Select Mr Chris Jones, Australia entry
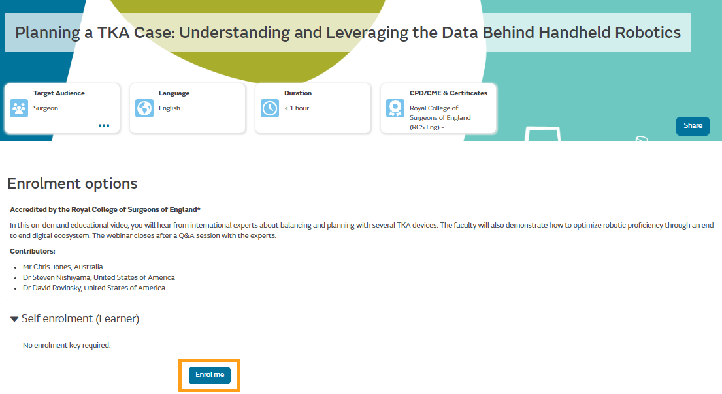The width and height of the screenshot is (722, 394). point(63,267)
